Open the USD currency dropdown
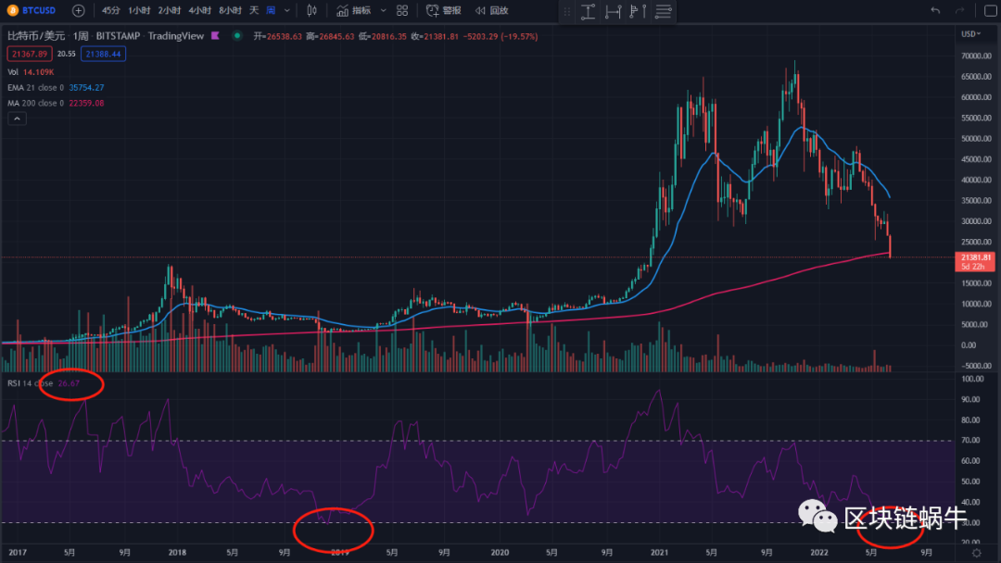Image resolution: width=1001 pixels, height=563 pixels. point(971,33)
